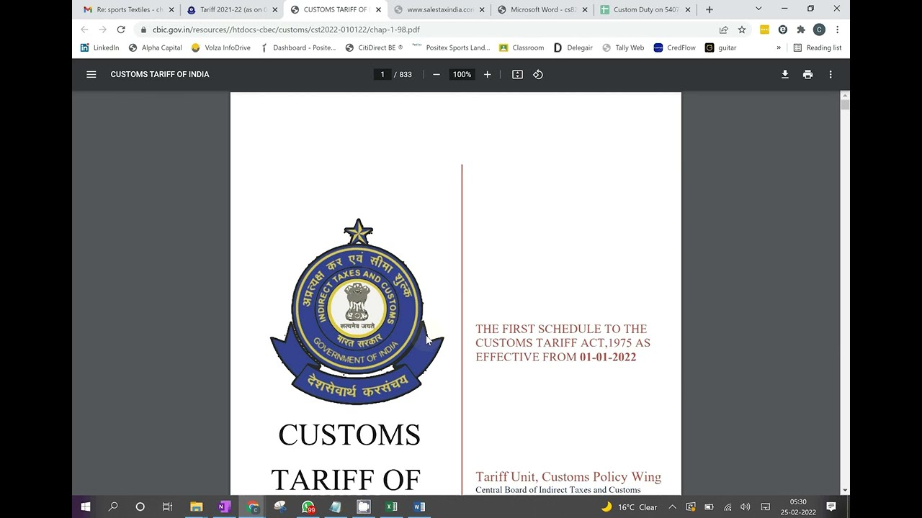Open the Reading list
Image resolution: width=922 pixels, height=518 pixels.
[x=817, y=47]
